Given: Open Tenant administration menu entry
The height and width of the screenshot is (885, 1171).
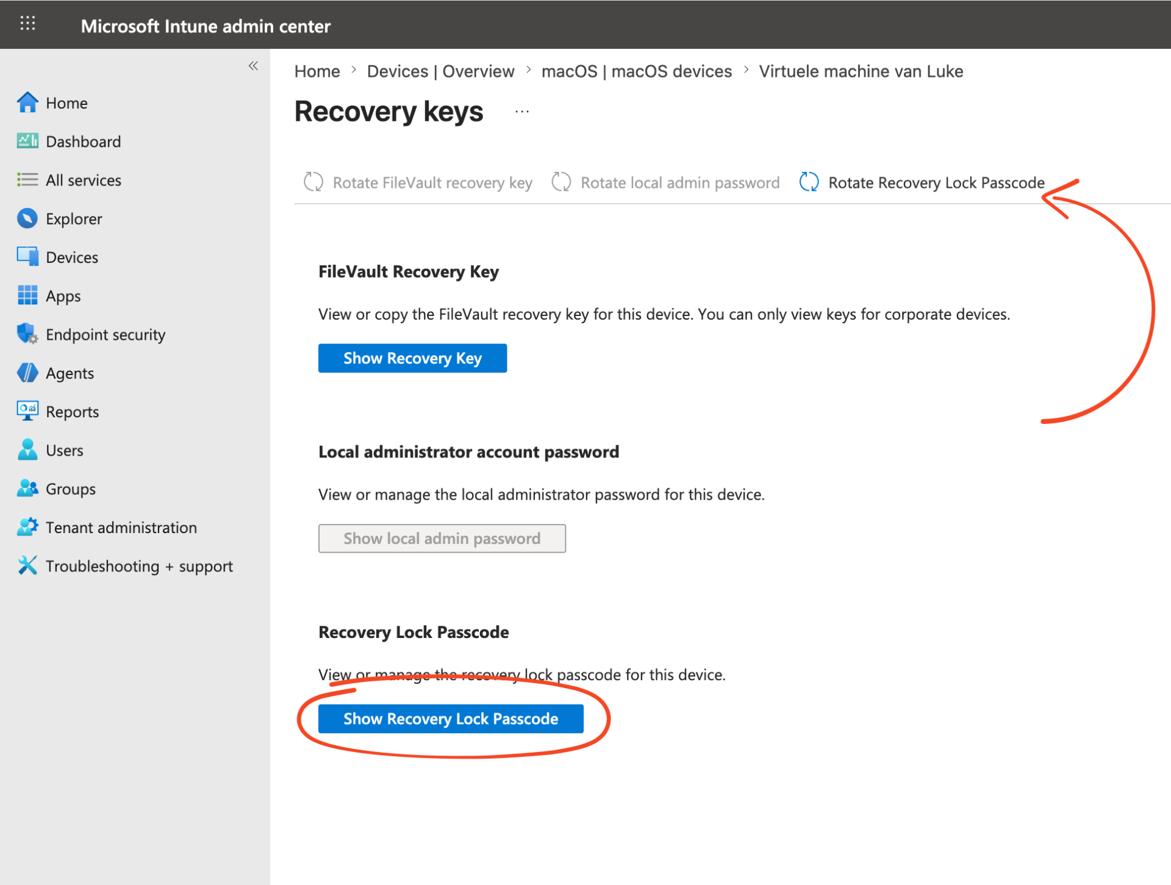Looking at the screenshot, I should click(121, 528).
